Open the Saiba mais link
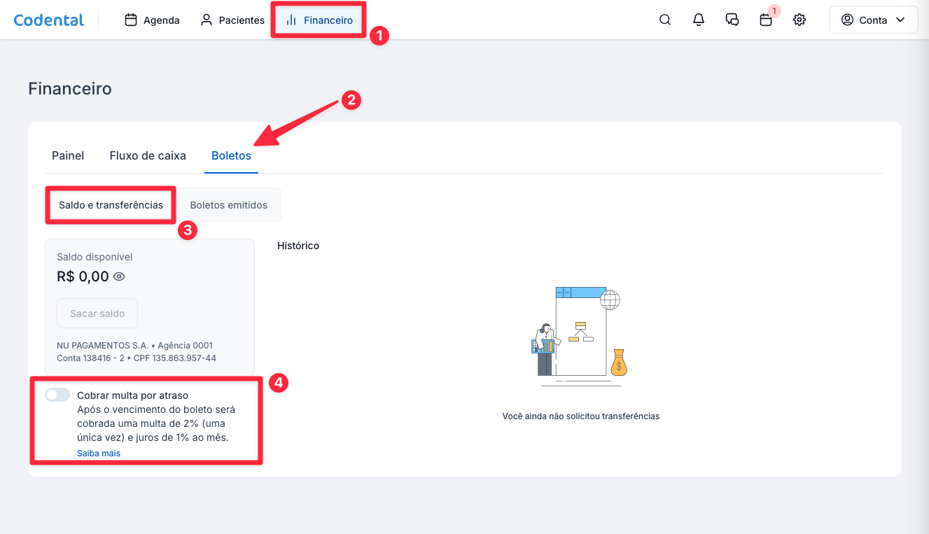The width and height of the screenshot is (929, 534). [99, 454]
